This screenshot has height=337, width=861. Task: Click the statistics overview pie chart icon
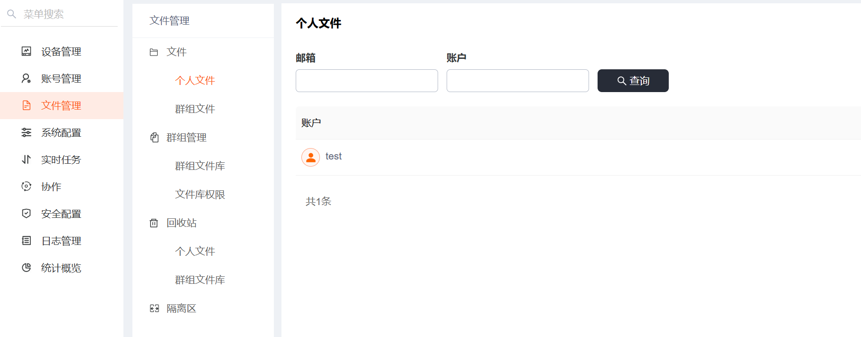pyautogui.click(x=27, y=268)
